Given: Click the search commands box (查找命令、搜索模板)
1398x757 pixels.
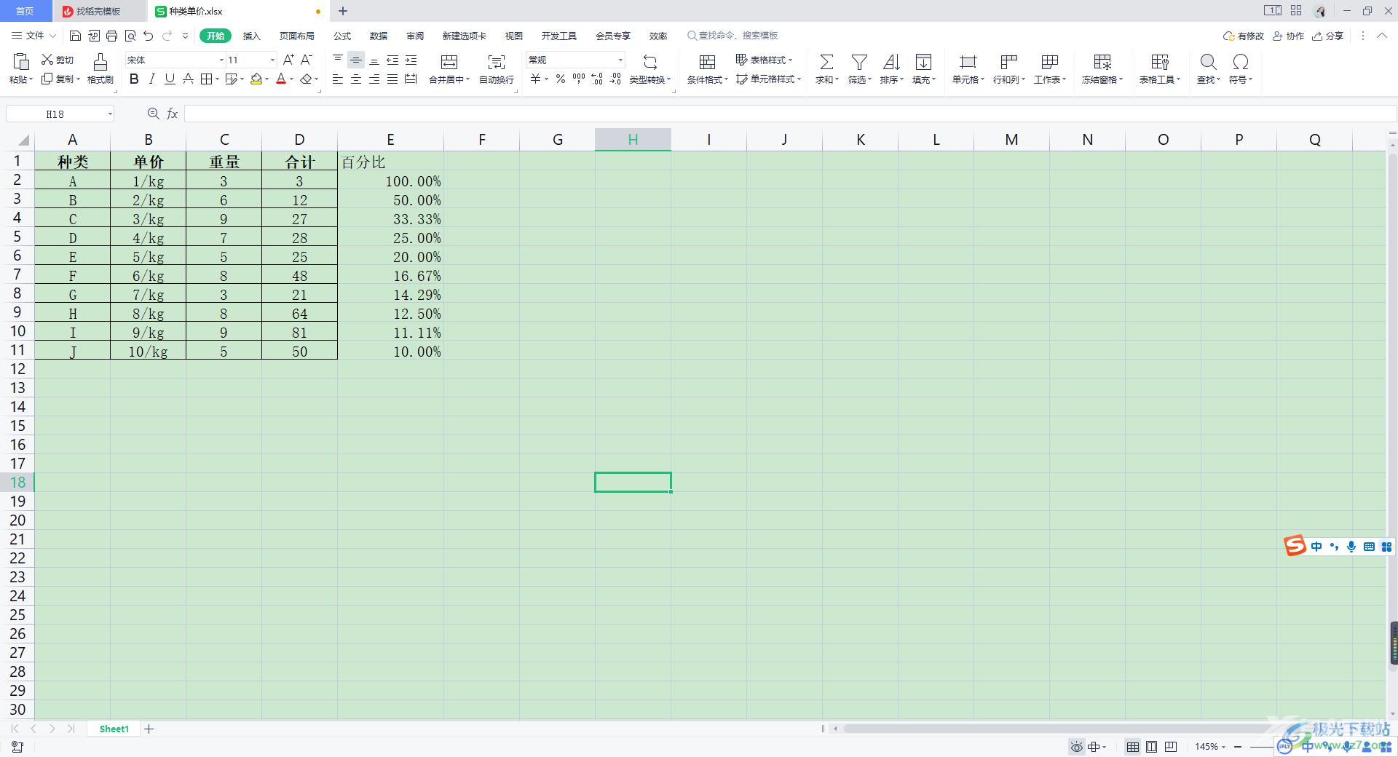Looking at the screenshot, I should [732, 36].
